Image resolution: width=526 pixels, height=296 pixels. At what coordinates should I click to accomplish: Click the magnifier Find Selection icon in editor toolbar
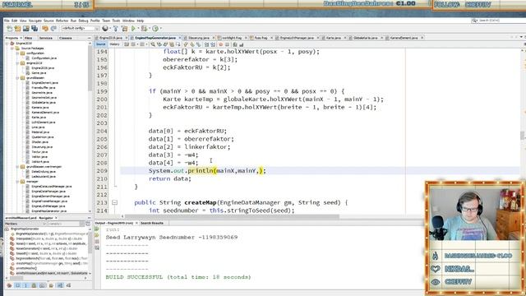153,44
